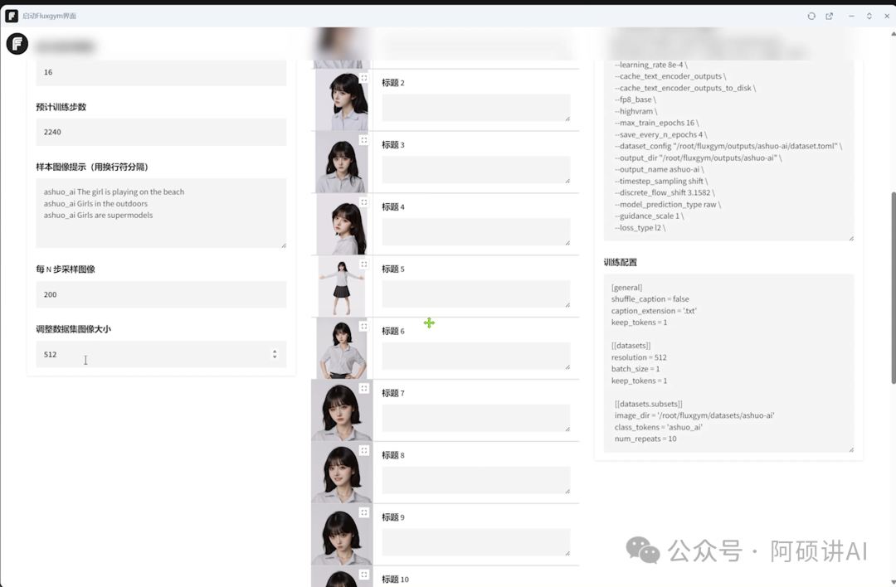Expand fullscreen icon on image 6
896x587 pixels.
point(364,327)
